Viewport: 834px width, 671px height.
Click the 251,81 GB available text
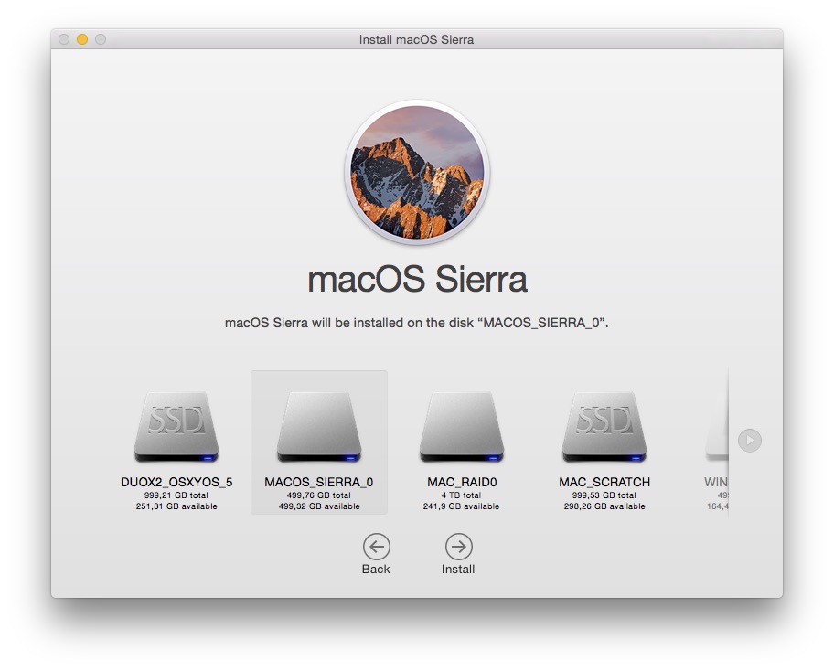(x=176, y=506)
